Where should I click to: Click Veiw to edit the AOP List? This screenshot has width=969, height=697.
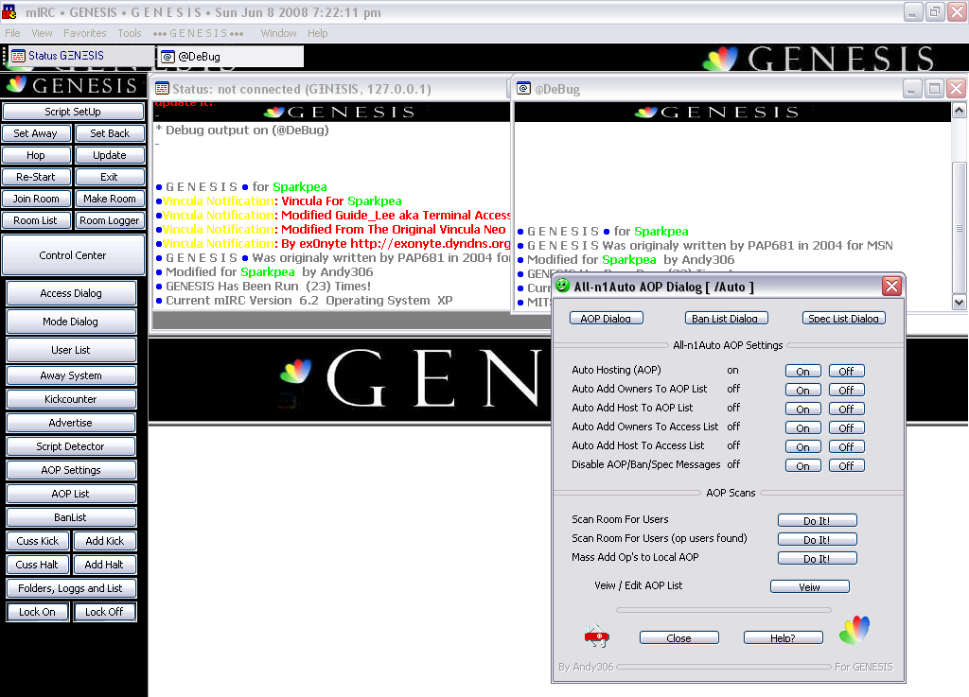(x=810, y=587)
